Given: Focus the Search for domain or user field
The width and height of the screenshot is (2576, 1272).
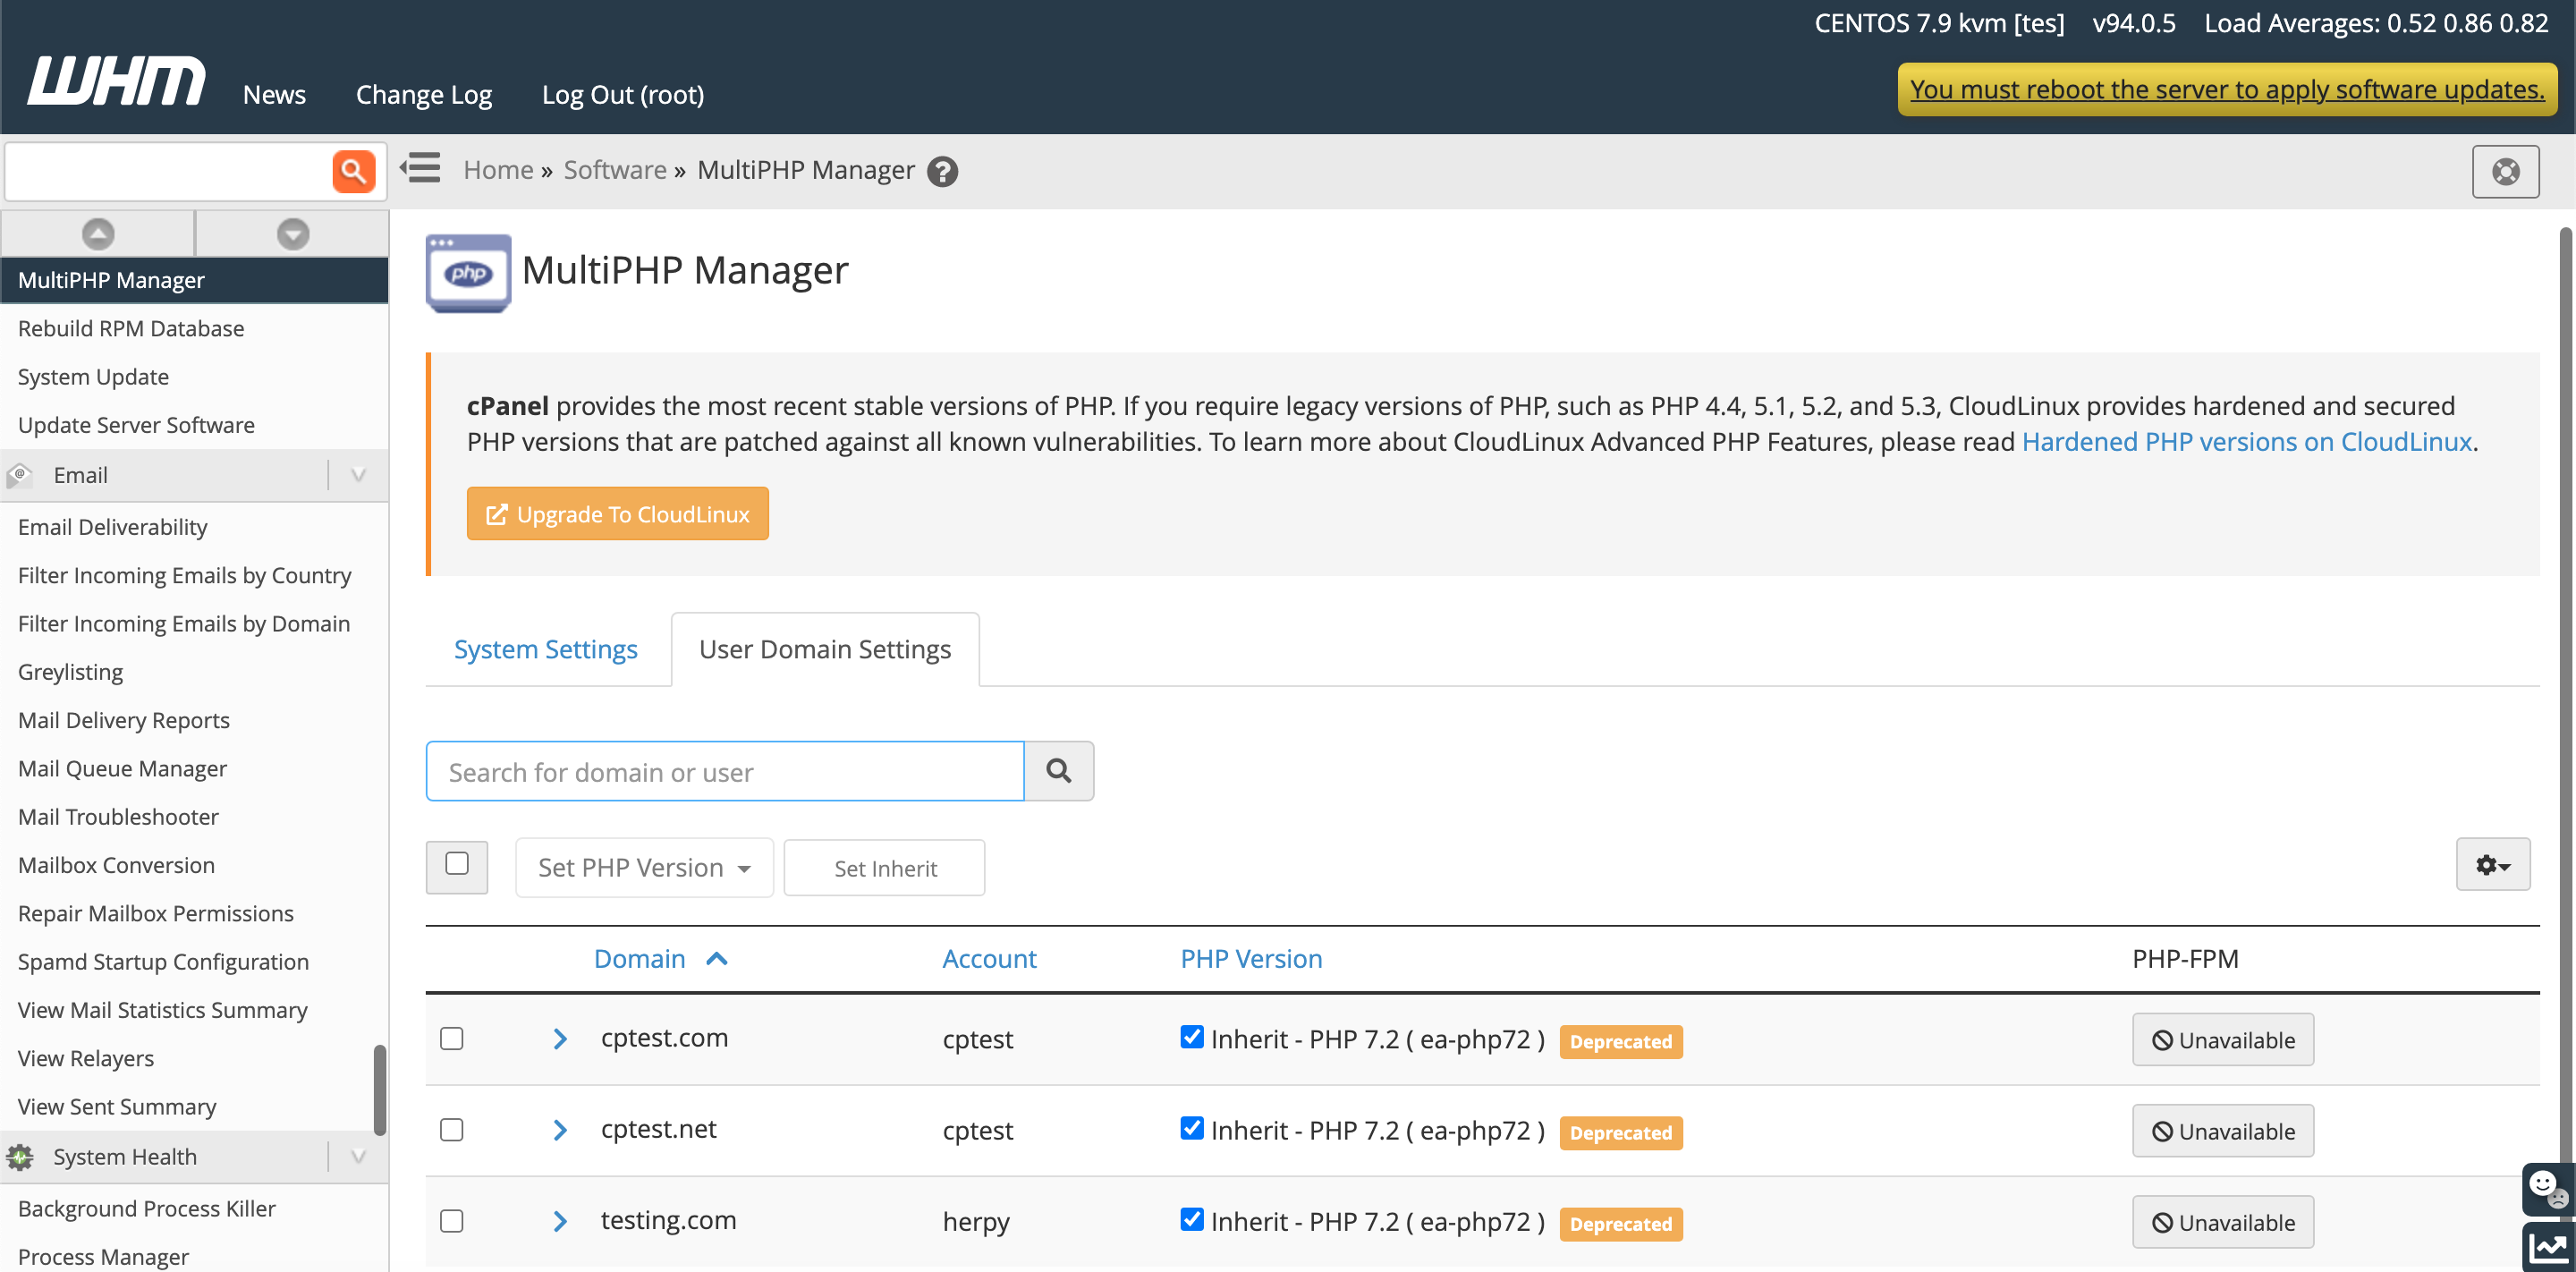Looking at the screenshot, I should pyautogui.click(x=725, y=771).
